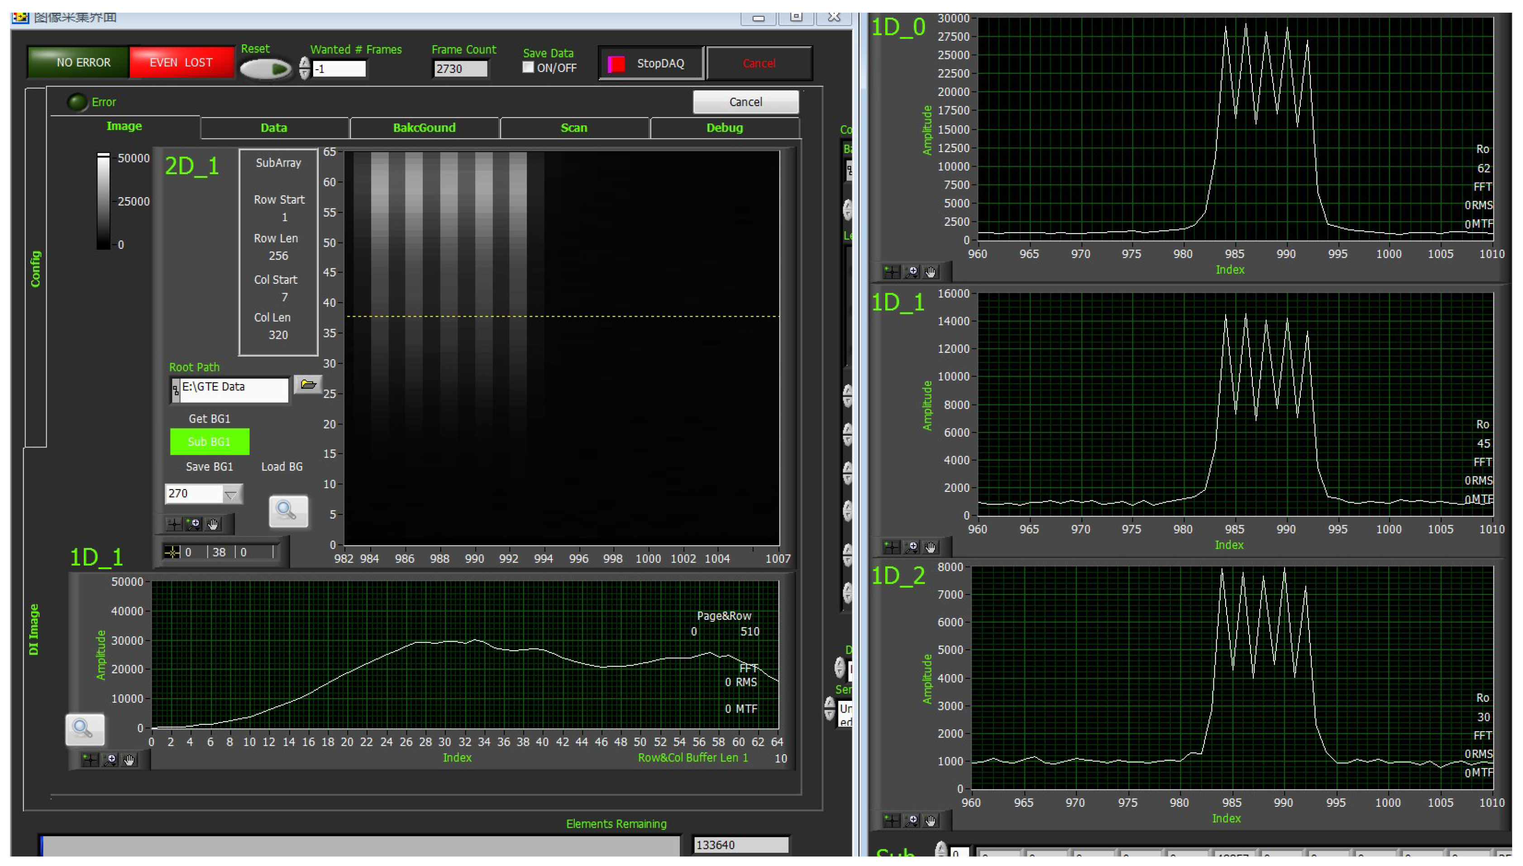The image size is (1523, 866).
Task: Toggle the Save Data ON/OFF checkbox
Action: (528, 67)
